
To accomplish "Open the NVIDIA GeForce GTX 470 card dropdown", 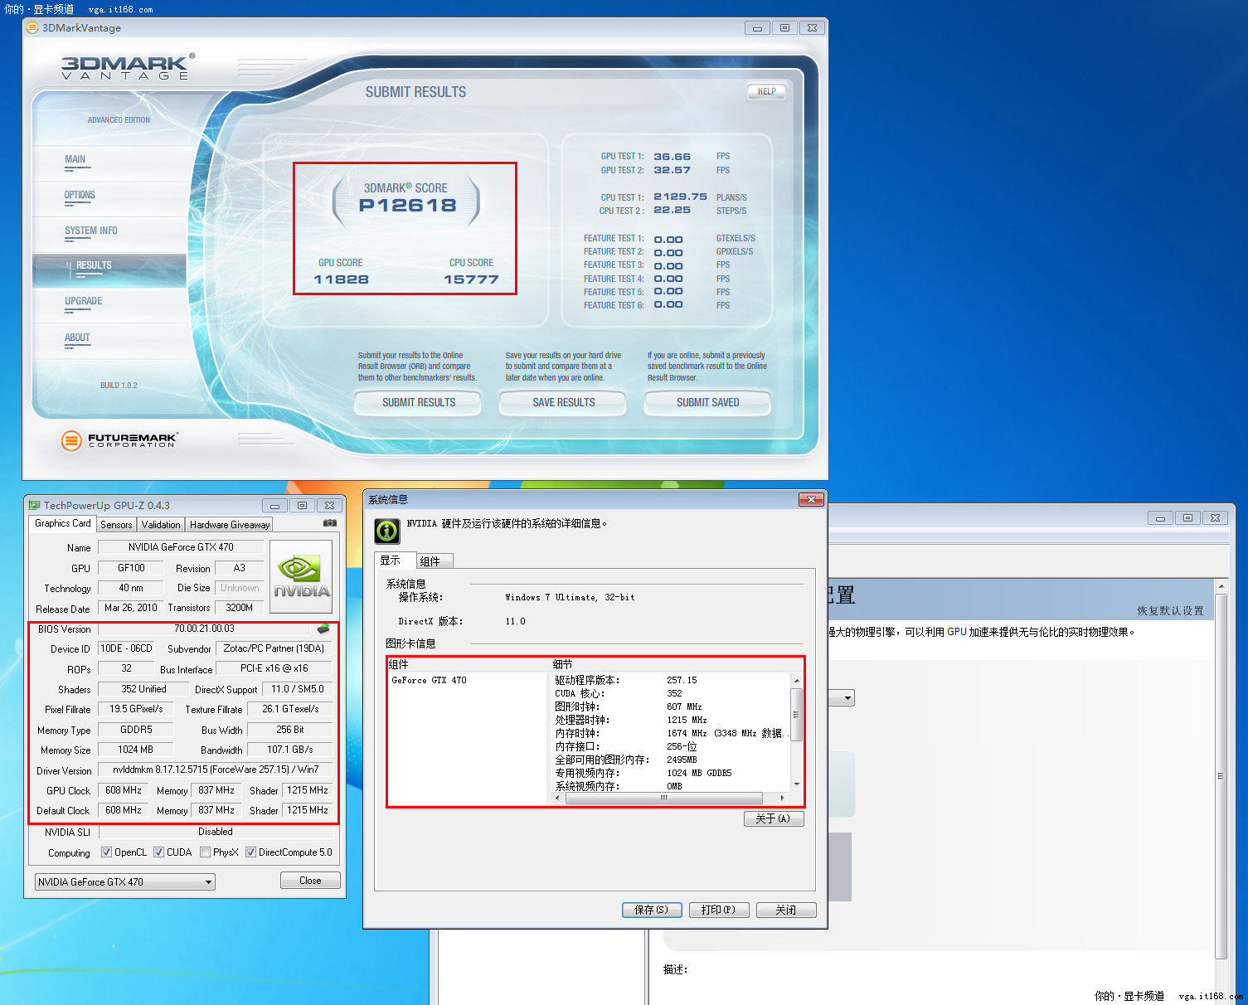I will 125,881.
